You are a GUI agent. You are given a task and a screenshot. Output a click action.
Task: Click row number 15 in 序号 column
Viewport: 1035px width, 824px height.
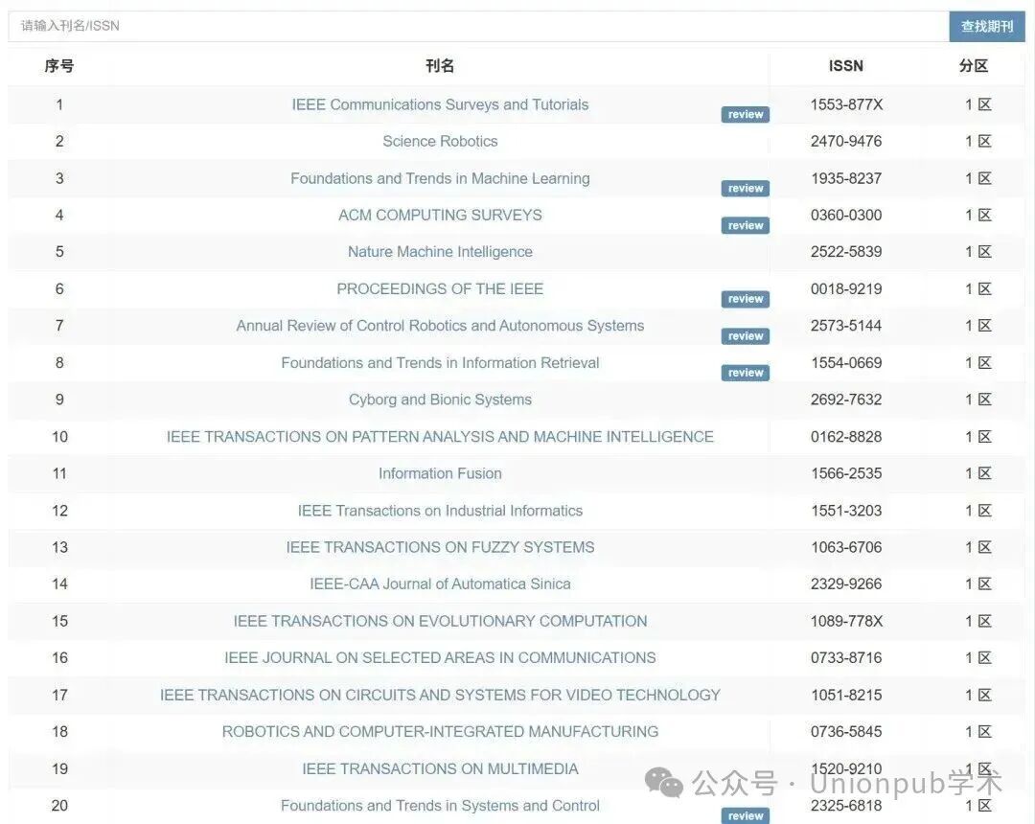click(x=59, y=621)
